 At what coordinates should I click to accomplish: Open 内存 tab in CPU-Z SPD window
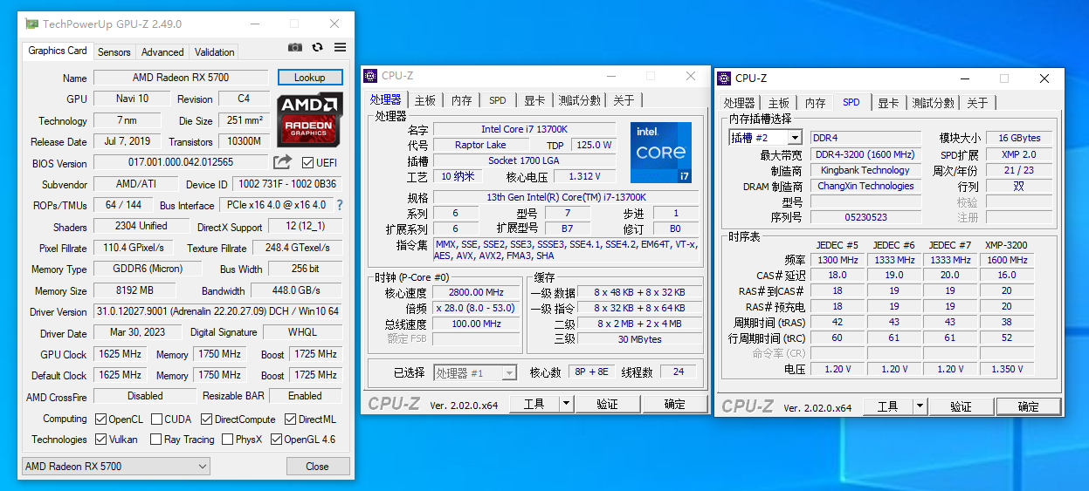816,103
